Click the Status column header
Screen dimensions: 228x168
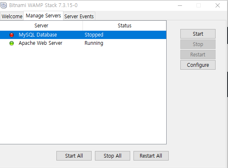click(125, 26)
